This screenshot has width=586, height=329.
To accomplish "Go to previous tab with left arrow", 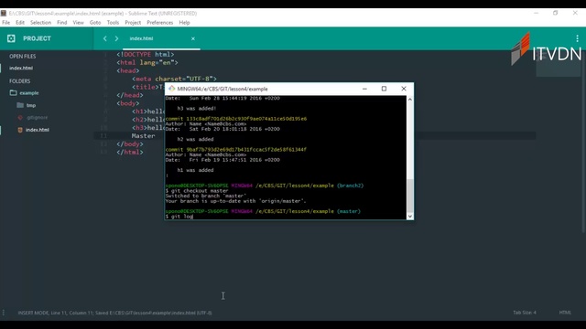I will click(105, 38).
